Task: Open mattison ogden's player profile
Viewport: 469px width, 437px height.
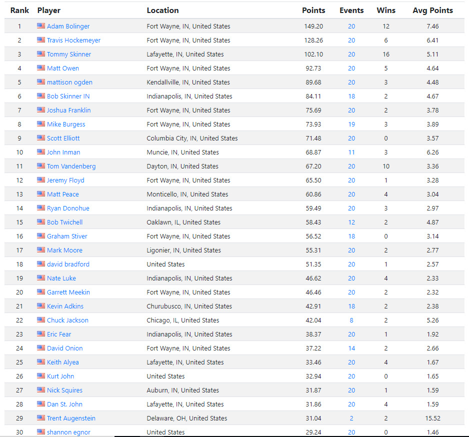Action: [69, 82]
